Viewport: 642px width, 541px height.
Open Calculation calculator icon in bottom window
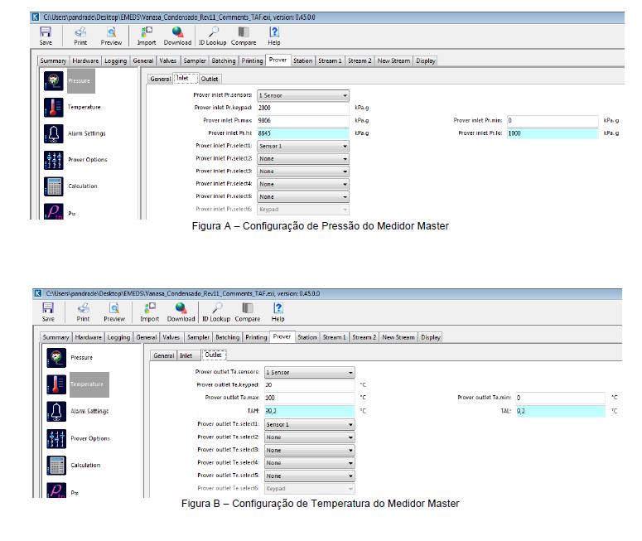coord(56,466)
